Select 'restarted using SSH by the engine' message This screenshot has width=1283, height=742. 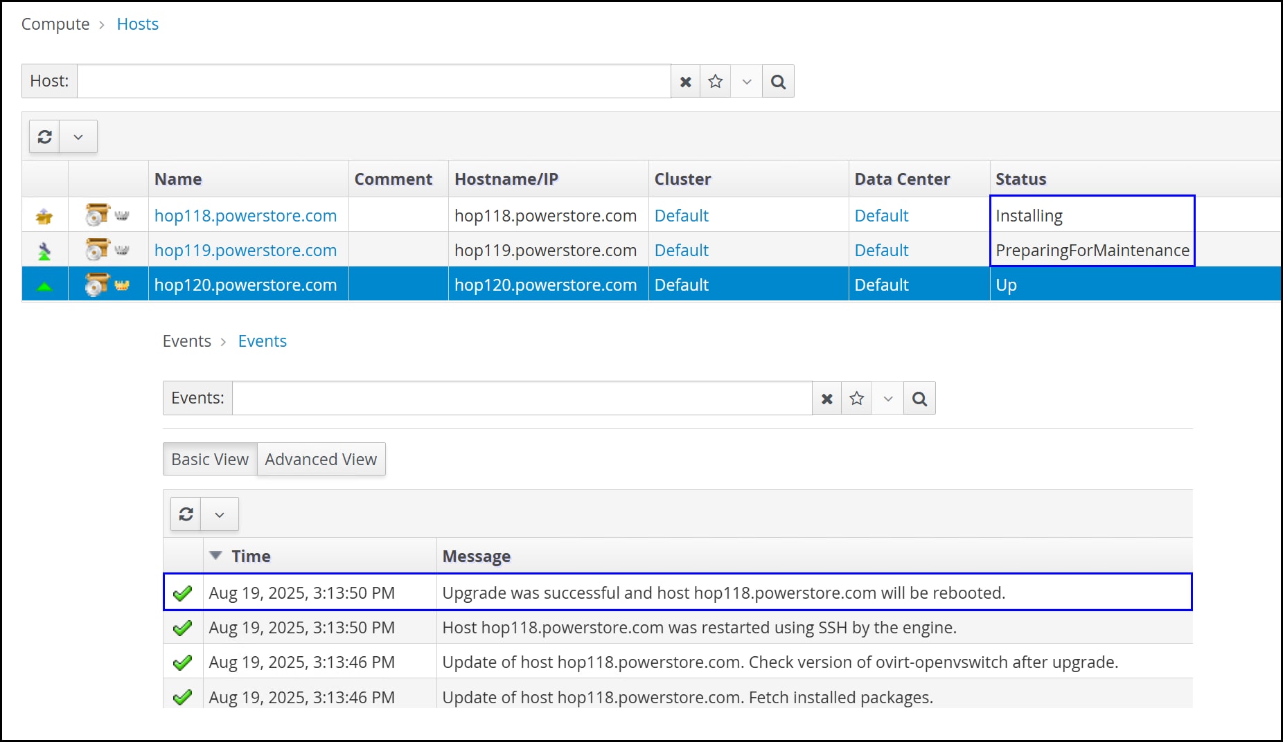click(700, 628)
